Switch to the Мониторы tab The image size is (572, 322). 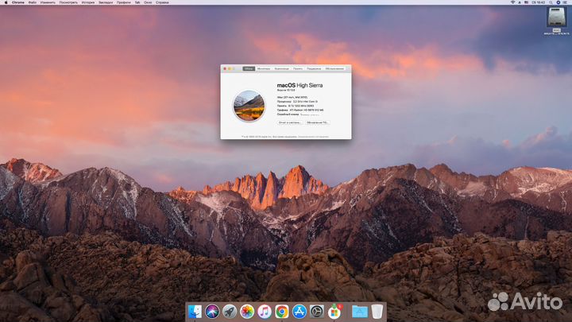[x=264, y=68]
